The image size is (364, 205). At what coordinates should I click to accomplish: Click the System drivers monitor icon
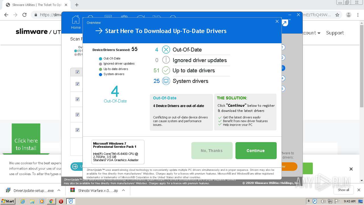(166, 81)
